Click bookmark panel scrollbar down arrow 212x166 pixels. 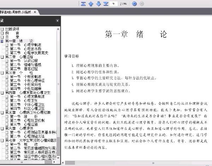pyautogui.click(x=58, y=158)
